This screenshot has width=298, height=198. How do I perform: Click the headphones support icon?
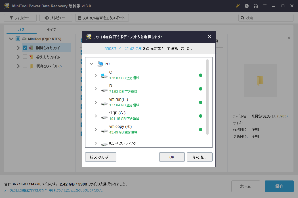coord(256,6)
